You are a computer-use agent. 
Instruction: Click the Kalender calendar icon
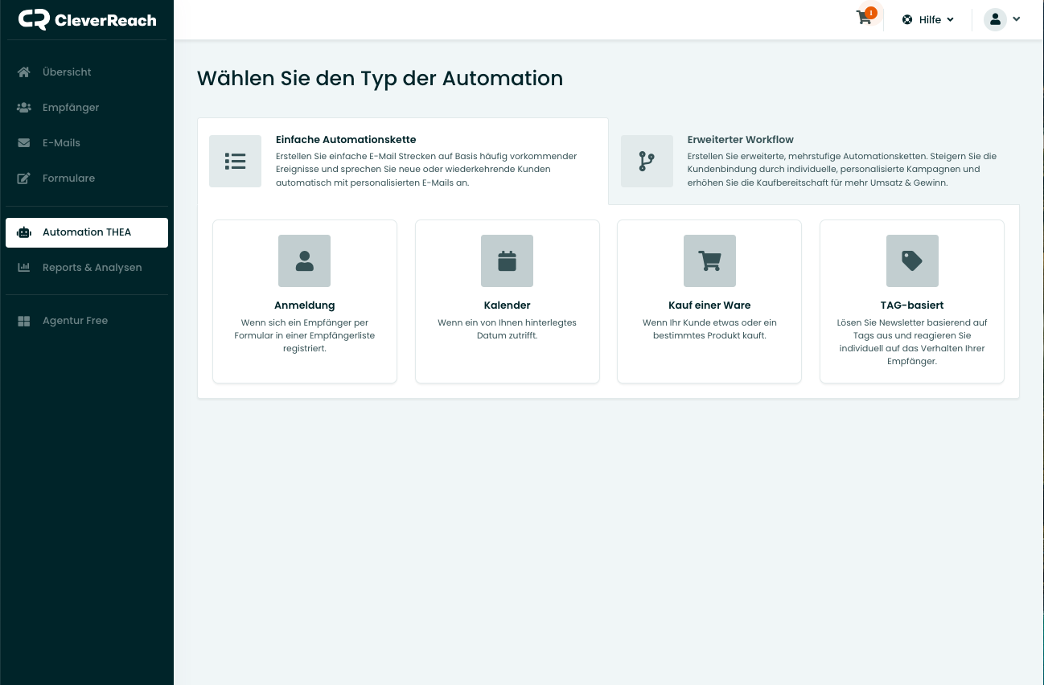pos(507,260)
